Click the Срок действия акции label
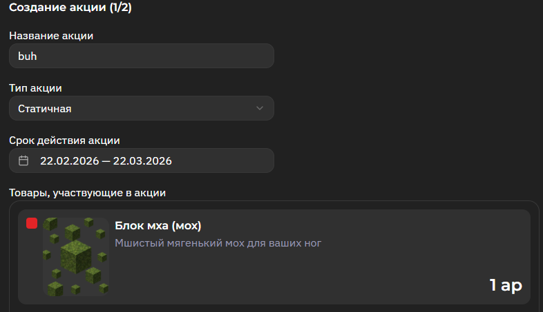 64,141
